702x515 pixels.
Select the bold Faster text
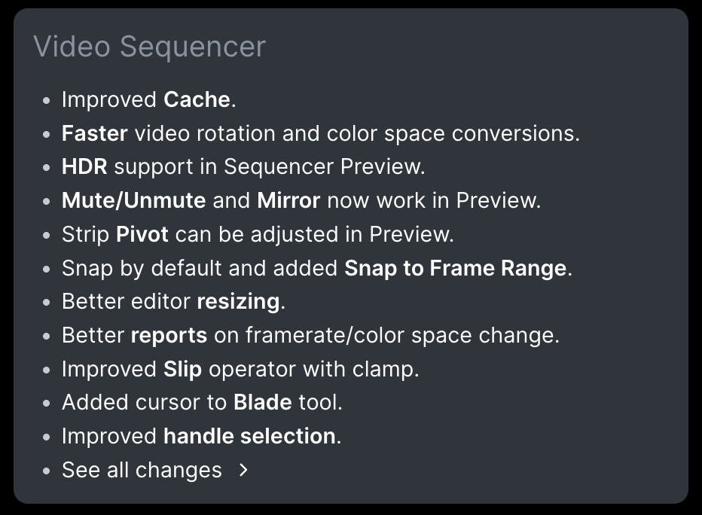click(x=94, y=133)
